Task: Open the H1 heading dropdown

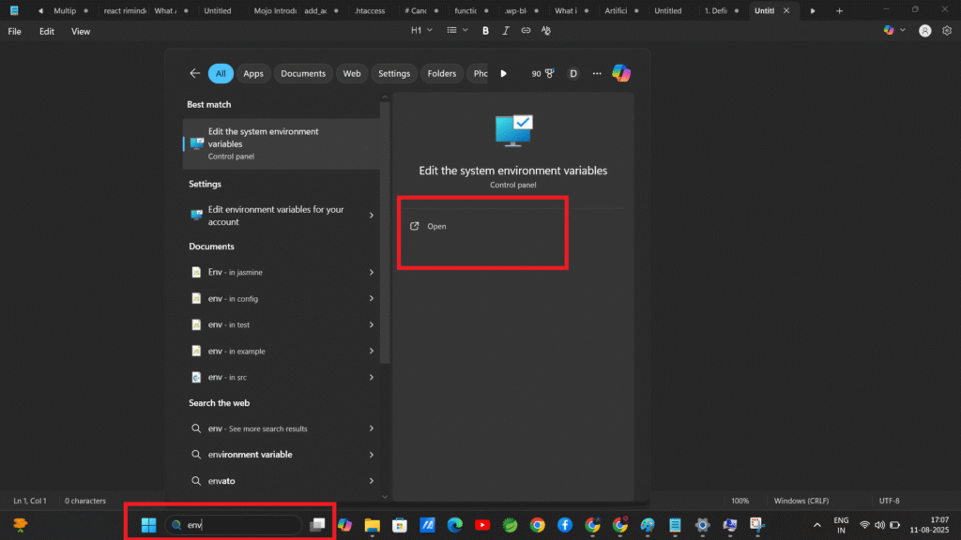Action: coord(422,31)
